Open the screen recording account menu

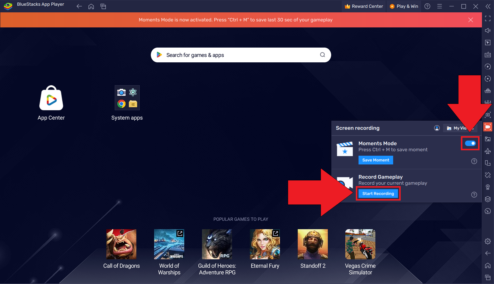[x=437, y=128]
